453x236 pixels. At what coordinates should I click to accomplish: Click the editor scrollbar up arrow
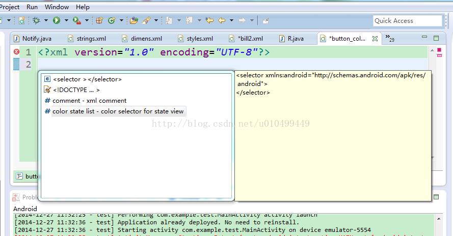(432, 50)
